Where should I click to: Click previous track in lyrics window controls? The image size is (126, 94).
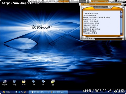(89, 38)
